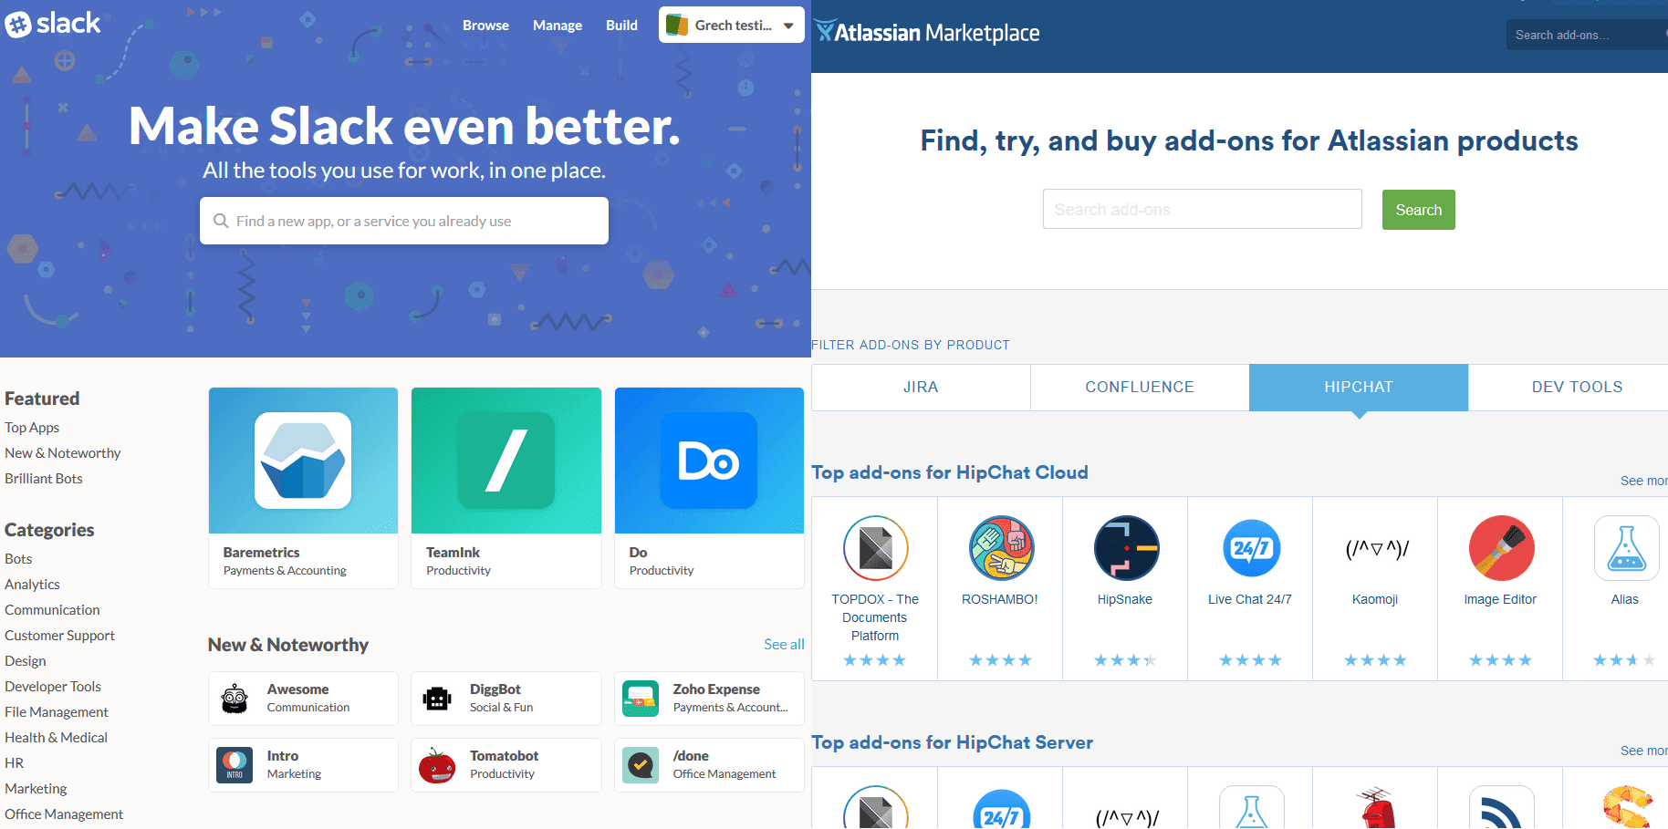1668x829 pixels.
Task: Click the Zoho Expense icon
Action: tap(641, 699)
